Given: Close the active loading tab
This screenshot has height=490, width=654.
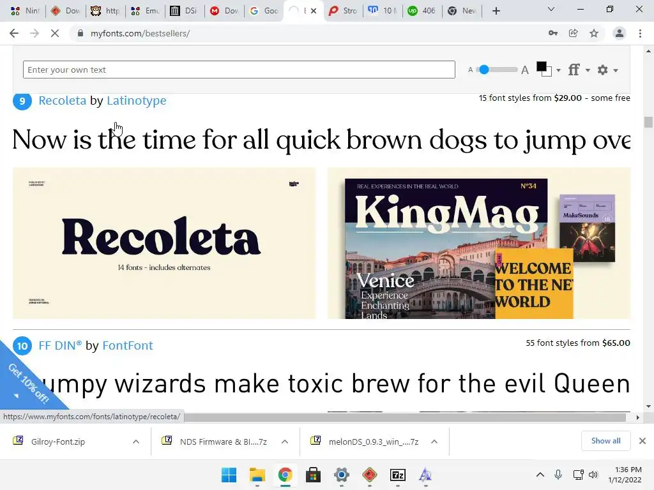Looking at the screenshot, I should click(314, 11).
